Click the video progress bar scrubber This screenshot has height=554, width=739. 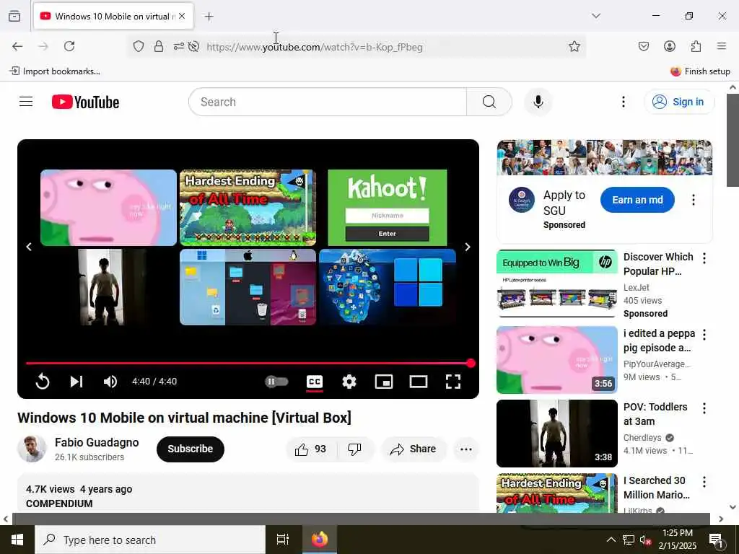[x=471, y=364]
